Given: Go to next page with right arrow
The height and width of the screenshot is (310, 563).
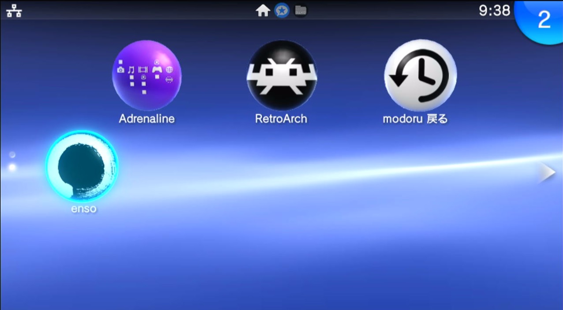Looking at the screenshot, I should point(547,173).
